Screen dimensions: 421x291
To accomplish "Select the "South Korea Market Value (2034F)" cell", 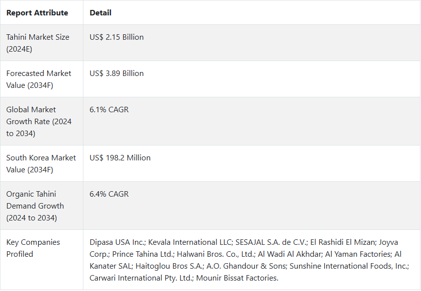I will click(x=41, y=164).
